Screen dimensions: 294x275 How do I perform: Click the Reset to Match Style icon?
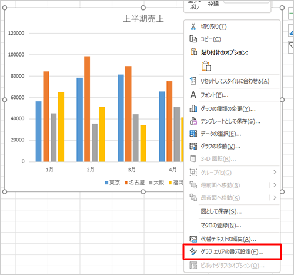(x=193, y=81)
